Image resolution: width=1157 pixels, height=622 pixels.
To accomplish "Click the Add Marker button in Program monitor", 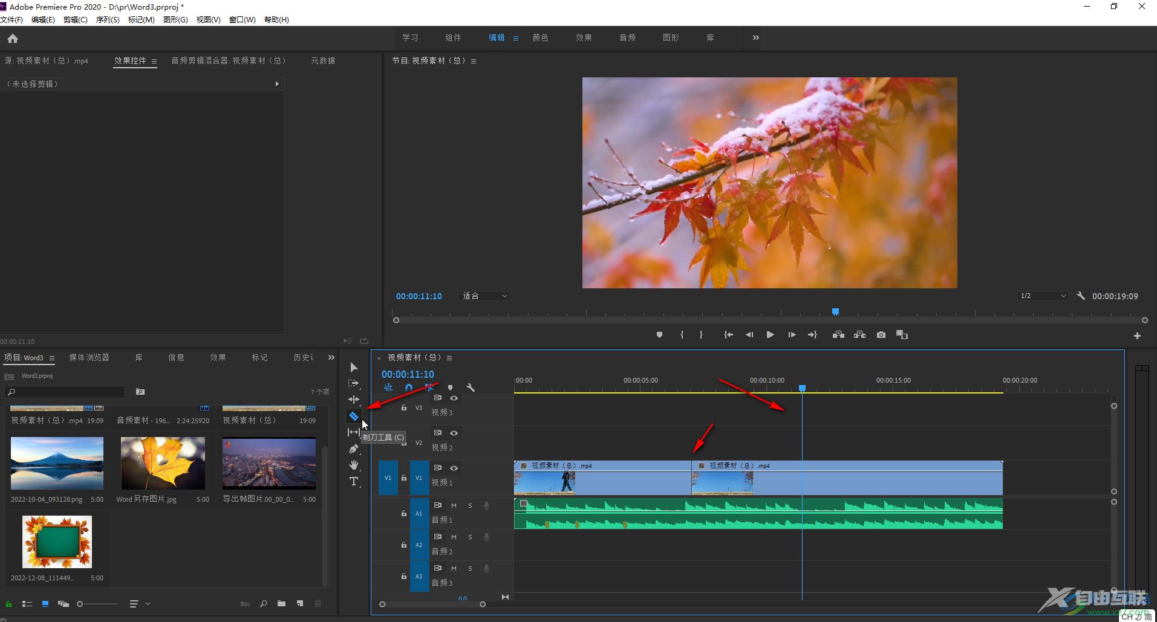I will point(659,335).
